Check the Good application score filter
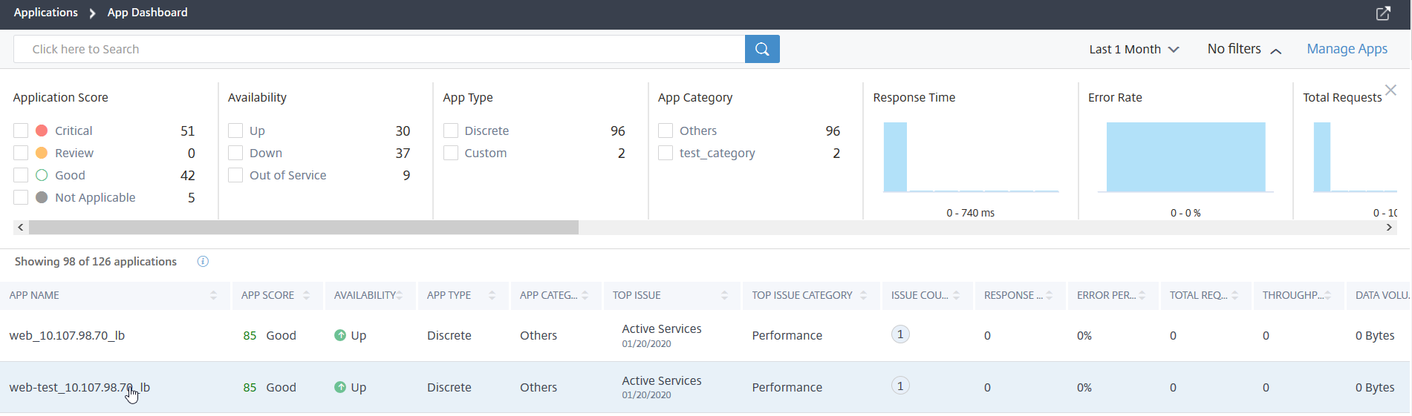The height and width of the screenshot is (416, 1412). point(21,175)
